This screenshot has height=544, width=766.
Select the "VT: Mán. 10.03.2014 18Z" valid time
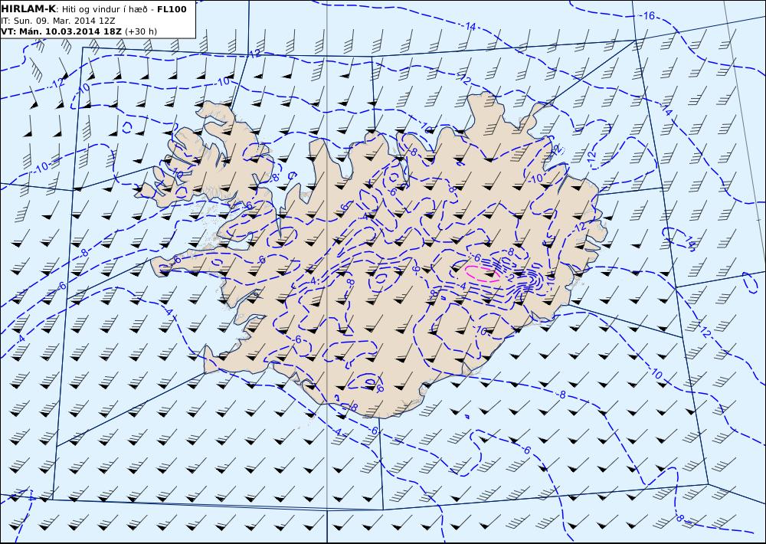pos(61,31)
